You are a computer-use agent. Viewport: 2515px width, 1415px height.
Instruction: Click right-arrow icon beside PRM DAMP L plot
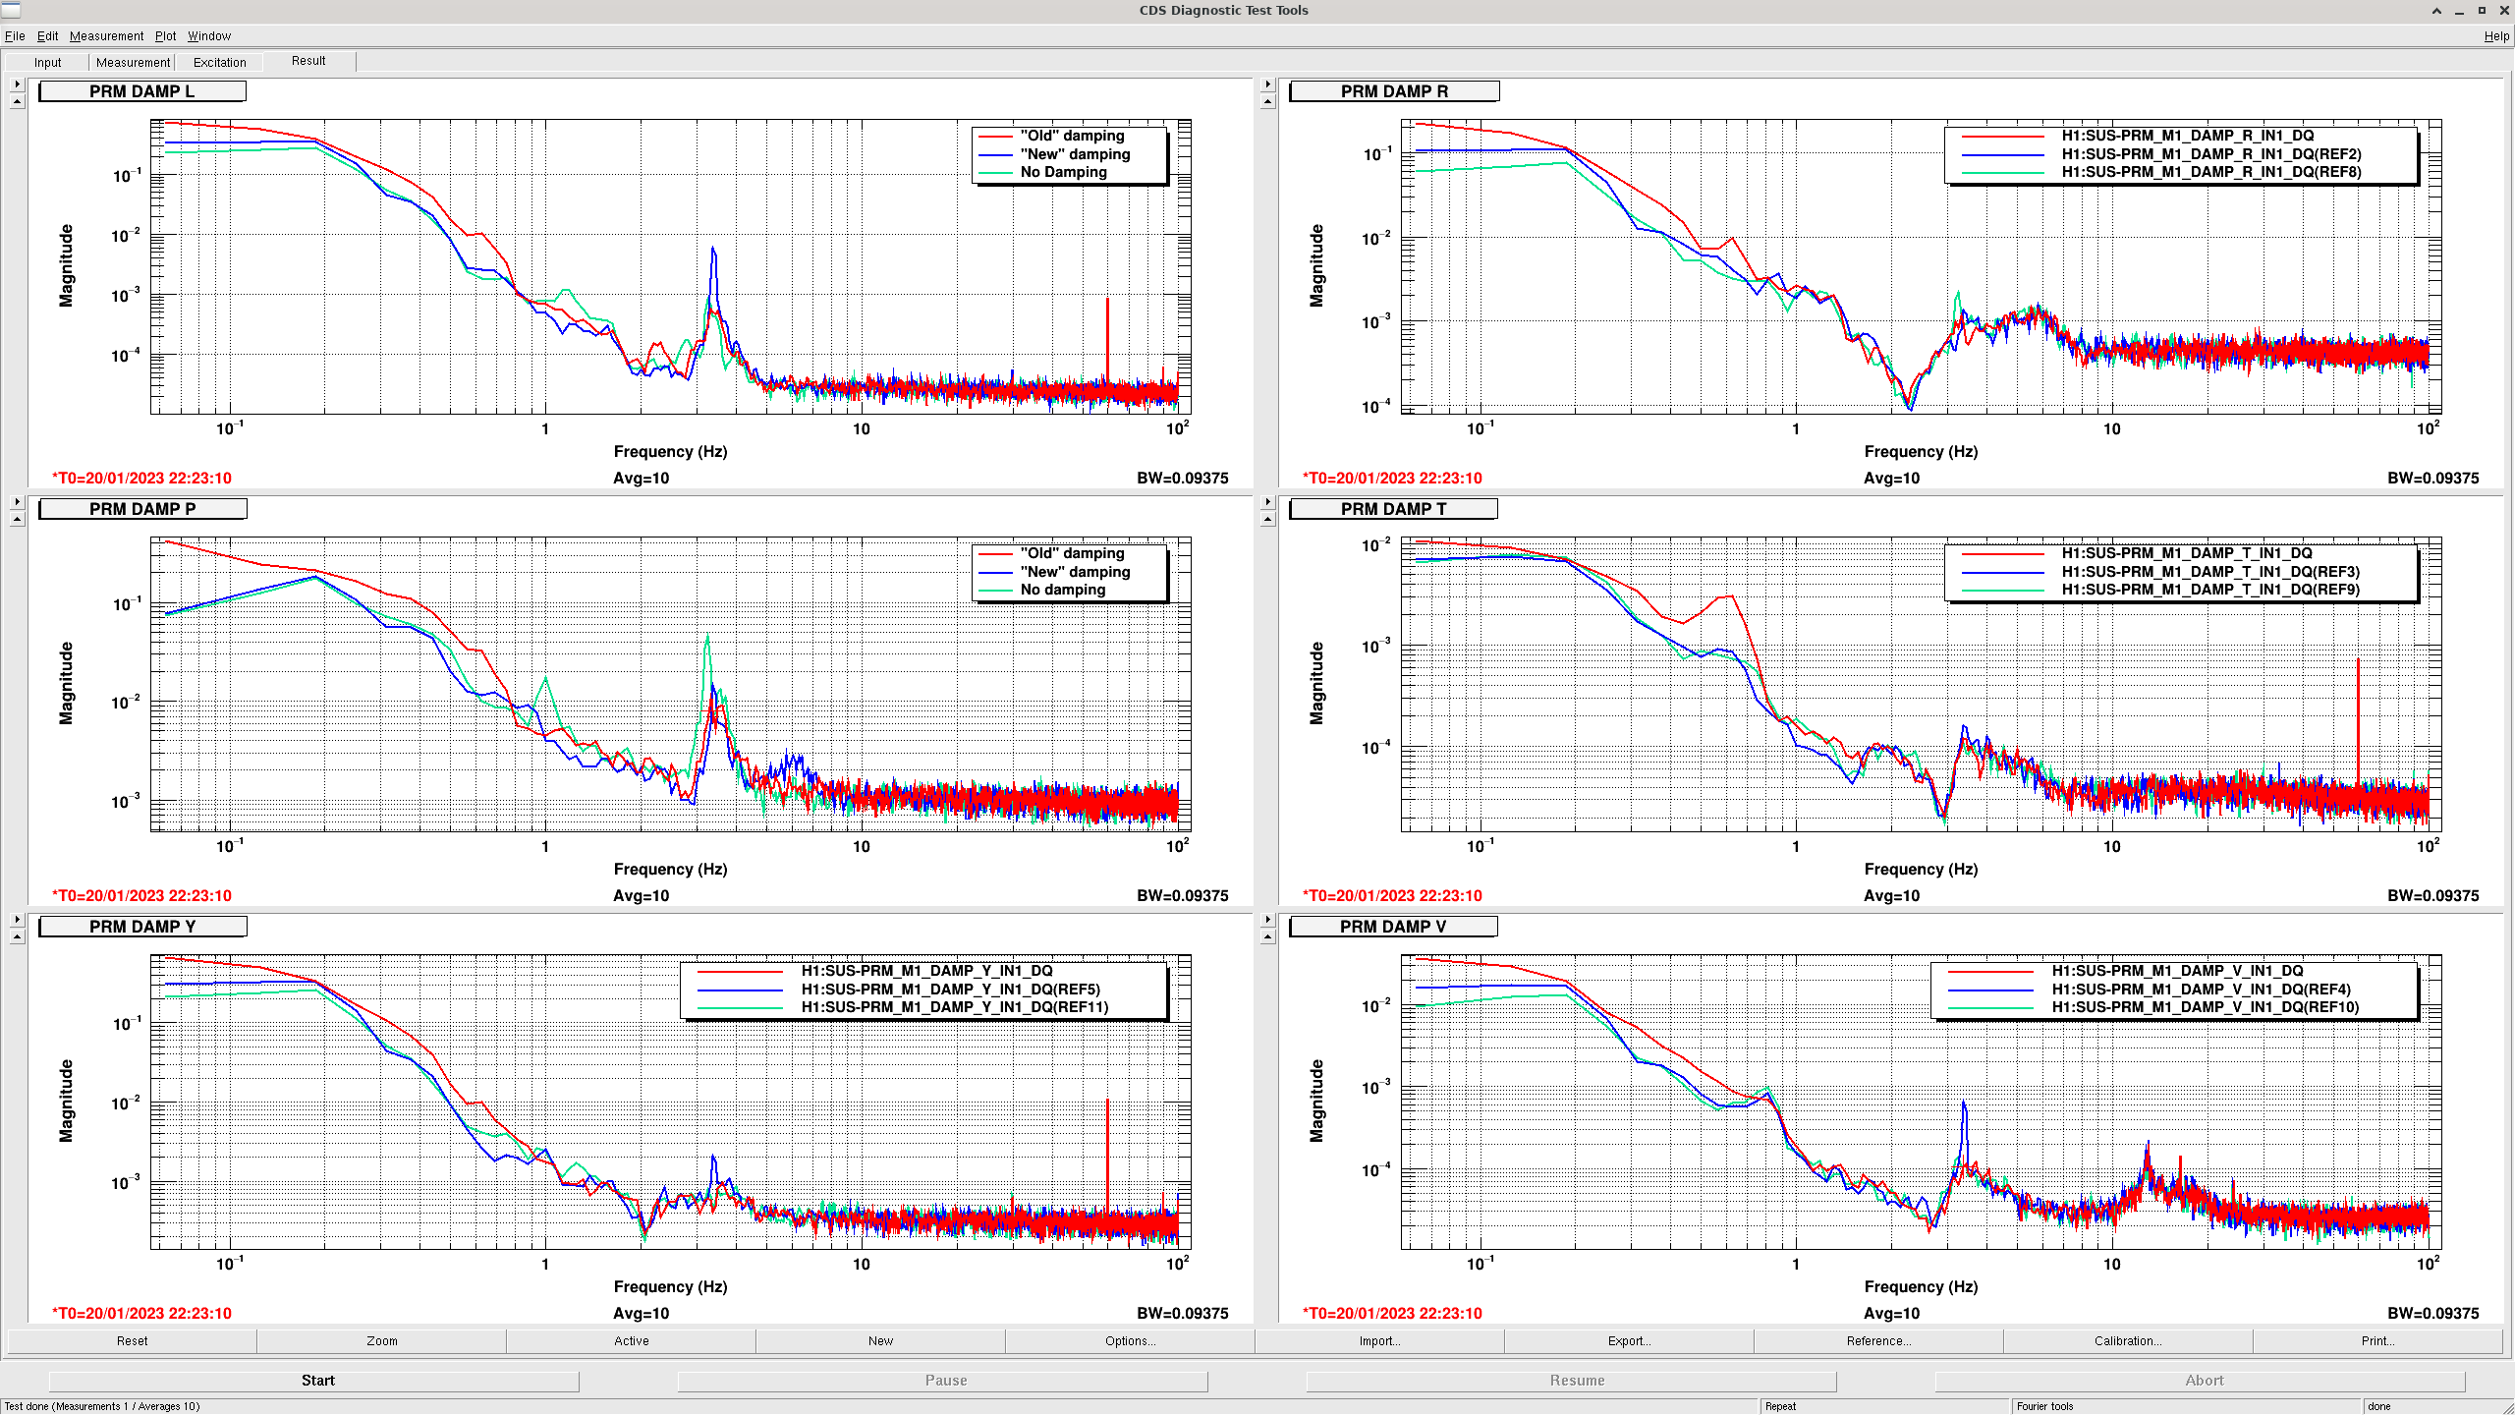(x=17, y=85)
